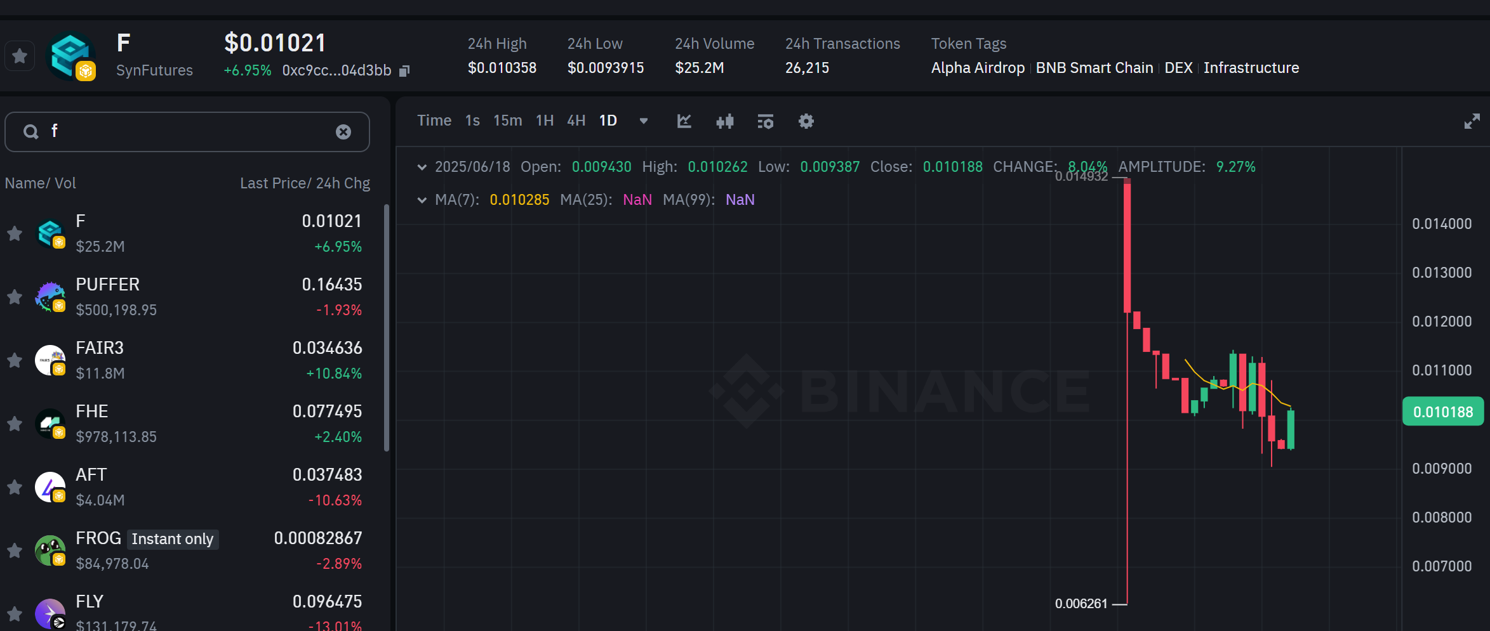Star the FHE token row

coord(15,424)
